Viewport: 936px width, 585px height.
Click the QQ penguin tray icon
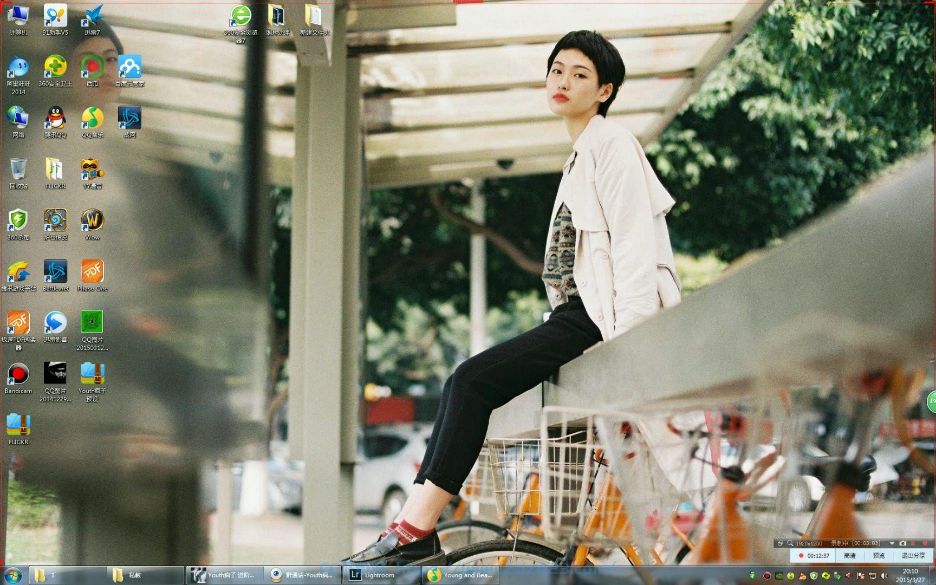click(x=802, y=576)
